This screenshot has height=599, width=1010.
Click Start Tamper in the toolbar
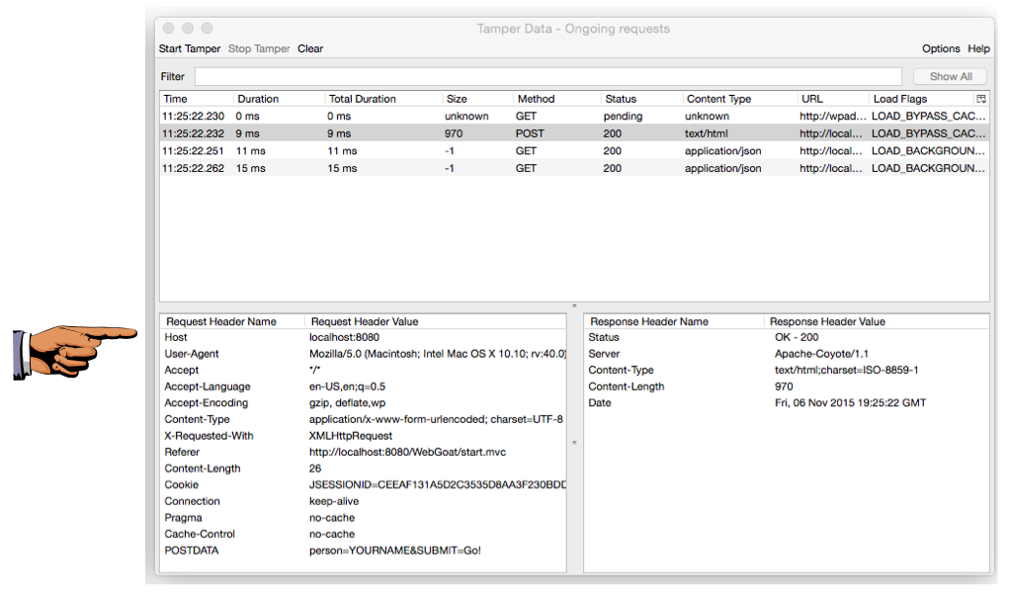pyautogui.click(x=190, y=48)
